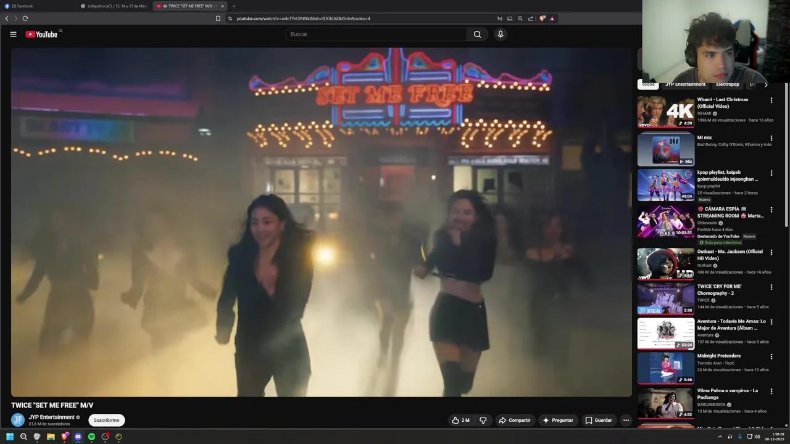Open options for Aventura video

[x=771, y=322]
